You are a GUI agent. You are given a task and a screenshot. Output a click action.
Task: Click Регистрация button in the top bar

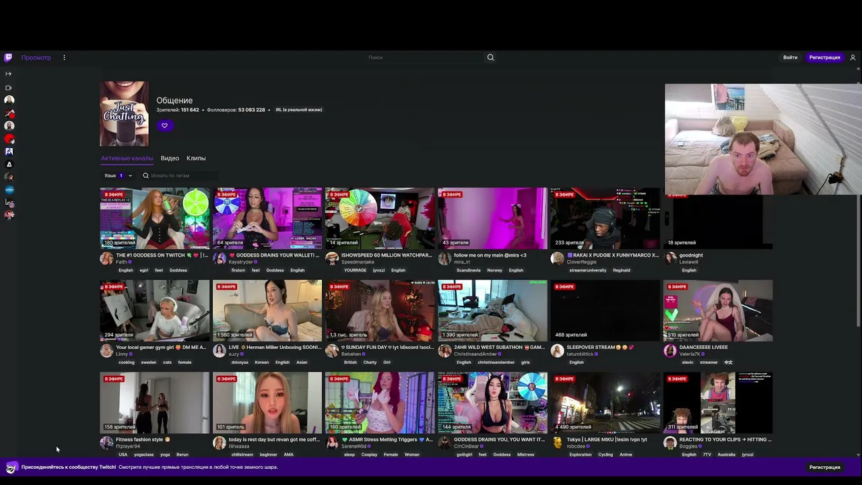pyautogui.click(x=824, y=57)
